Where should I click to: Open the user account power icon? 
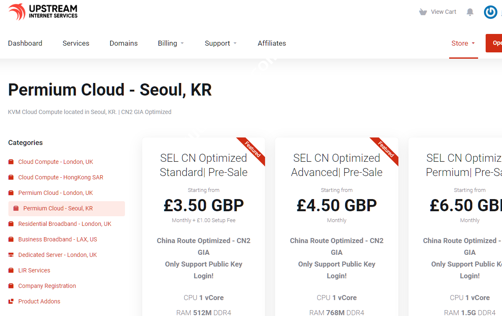point(490,12)
